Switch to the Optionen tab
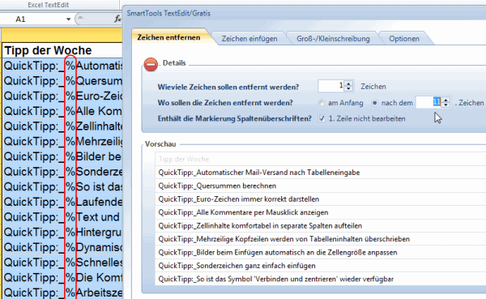The height and width of the screenshot is (299, 486). 404,39
